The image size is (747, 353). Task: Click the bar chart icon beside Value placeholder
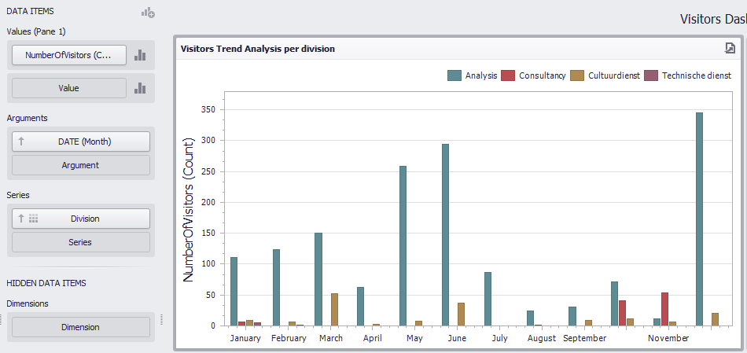point(140,89)
